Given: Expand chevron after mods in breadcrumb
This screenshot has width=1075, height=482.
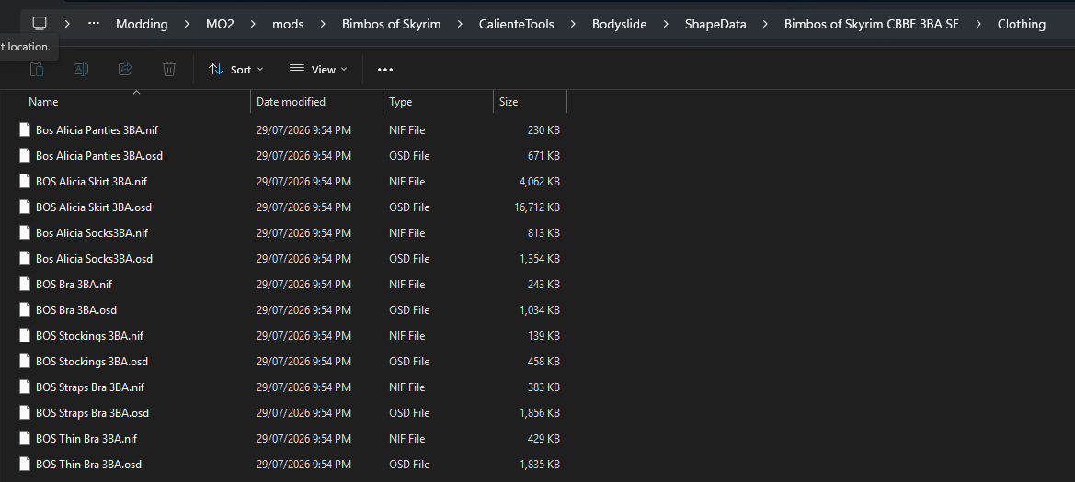Looking at the screenshot, I should [323, 24].
